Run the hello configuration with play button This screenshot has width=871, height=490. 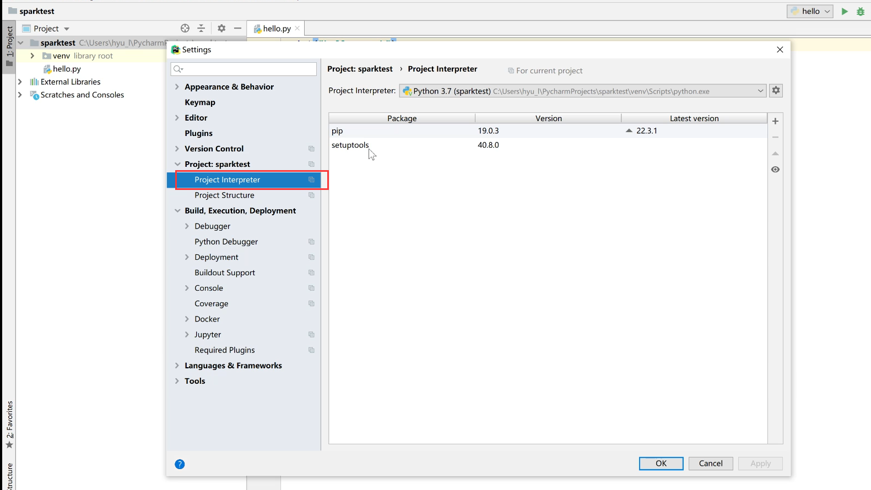(x=845, y=11)
